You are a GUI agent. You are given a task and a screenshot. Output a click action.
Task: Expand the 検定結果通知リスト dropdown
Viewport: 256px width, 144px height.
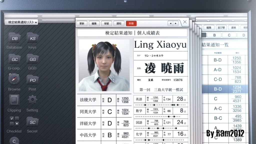tap(21, 22)
